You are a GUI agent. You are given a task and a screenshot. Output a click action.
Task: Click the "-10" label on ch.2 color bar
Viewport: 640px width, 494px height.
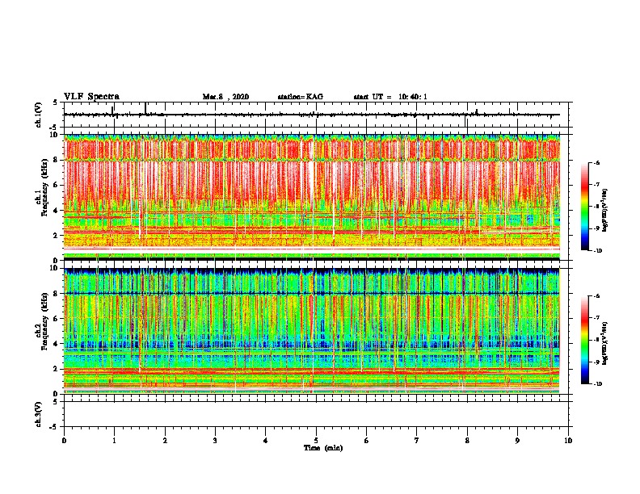597,384
